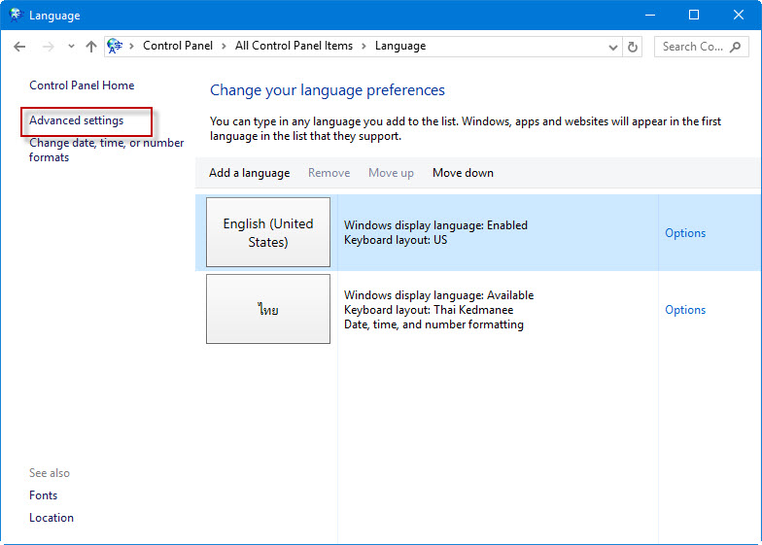Viewport: 762px width, 545px height.
Task: Click 'Keyboard layout: Thai Kedmanee' text
Action: coord(429,310)
